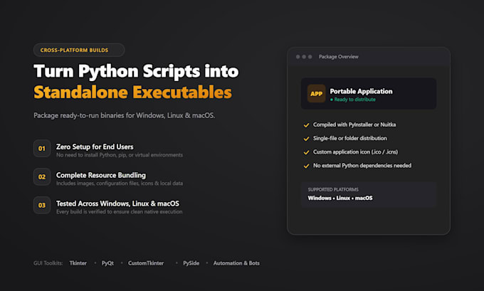Click the SUPPORTED PLATFORMS label

pos(333,189)
